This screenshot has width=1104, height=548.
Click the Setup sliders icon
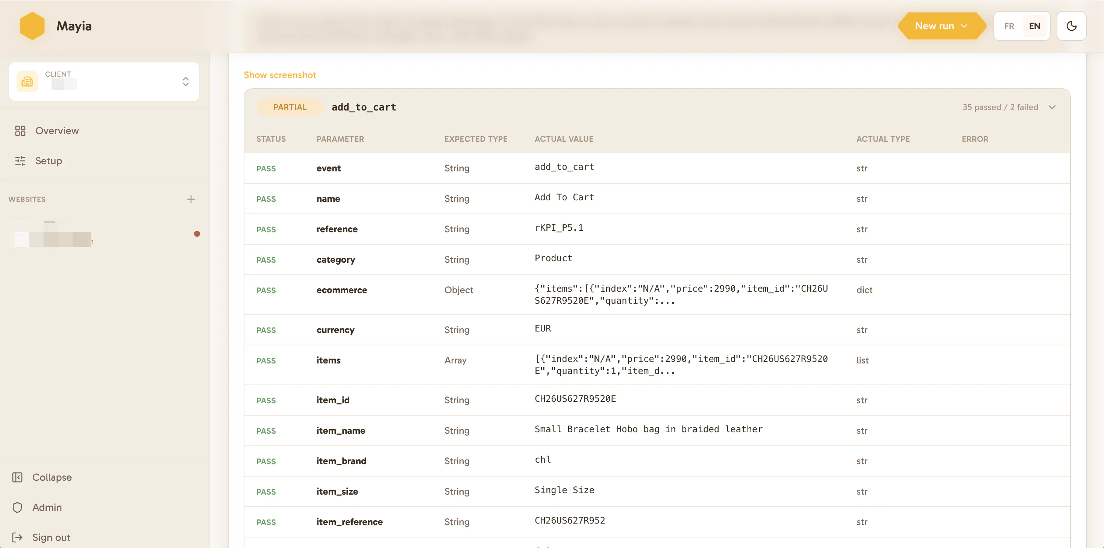[x=20, y=160]
